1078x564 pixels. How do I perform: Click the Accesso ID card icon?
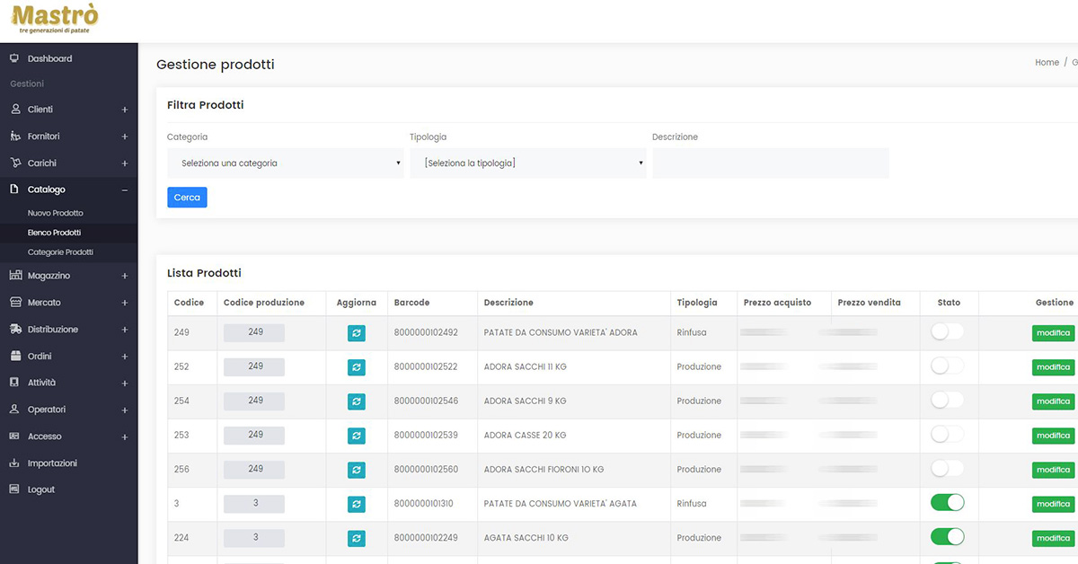tap(14, 436)
